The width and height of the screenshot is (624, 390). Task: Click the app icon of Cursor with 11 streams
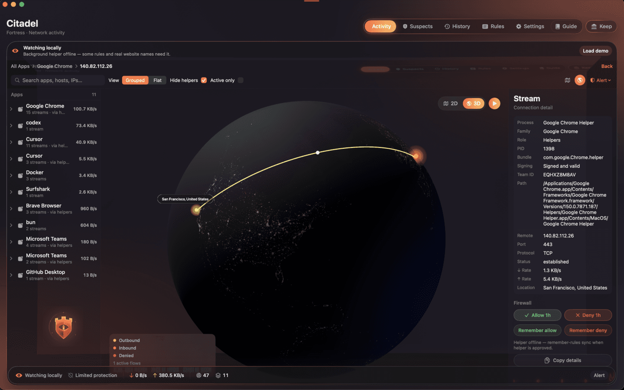20,142
